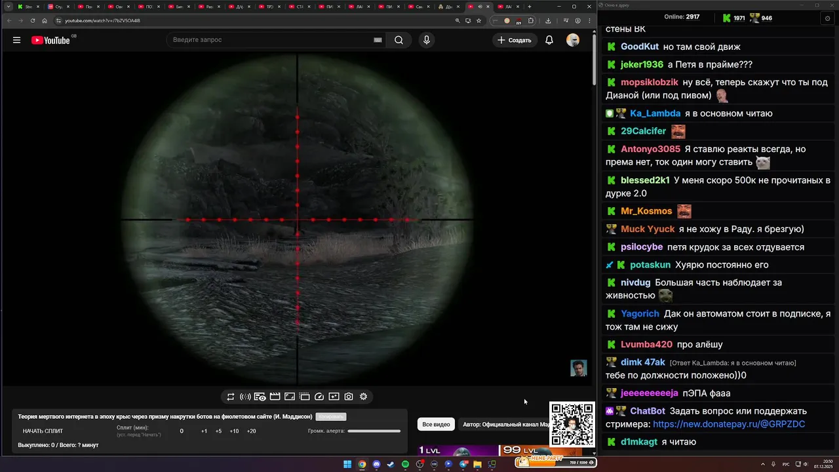This screenshot has width=839, height=472.
Task: Add +5 minutes to the split
Action: point(218,431)
